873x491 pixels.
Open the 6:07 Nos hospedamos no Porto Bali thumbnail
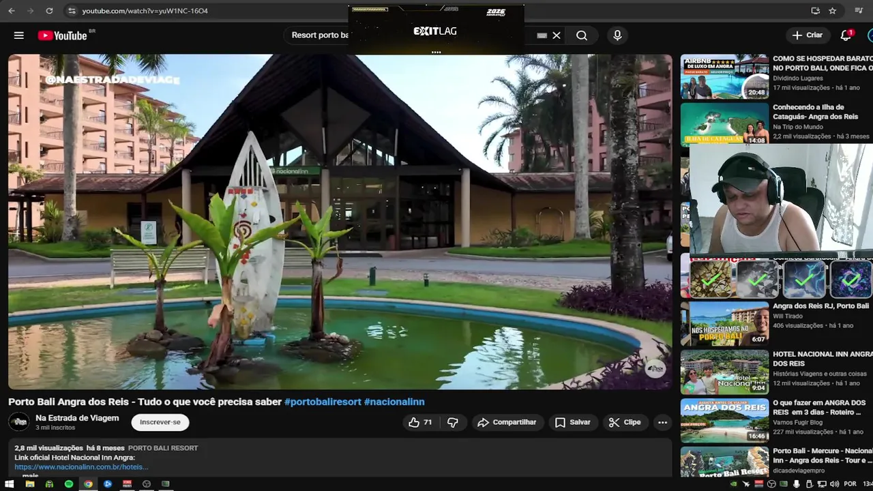(724, 323)
